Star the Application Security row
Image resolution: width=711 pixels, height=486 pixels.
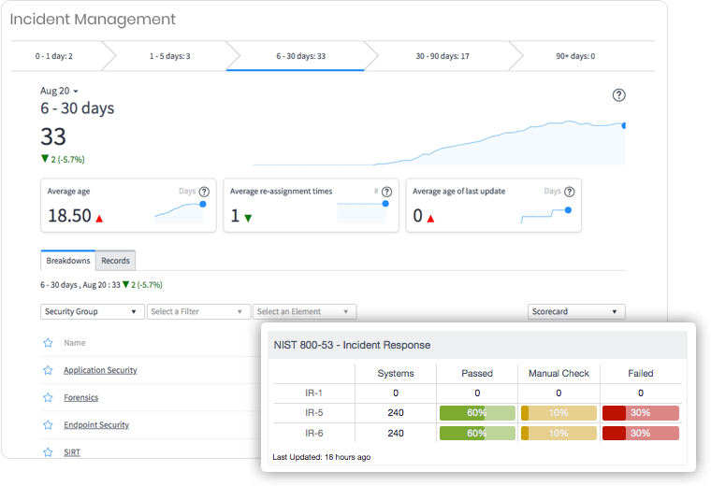(x=48, y=370)
